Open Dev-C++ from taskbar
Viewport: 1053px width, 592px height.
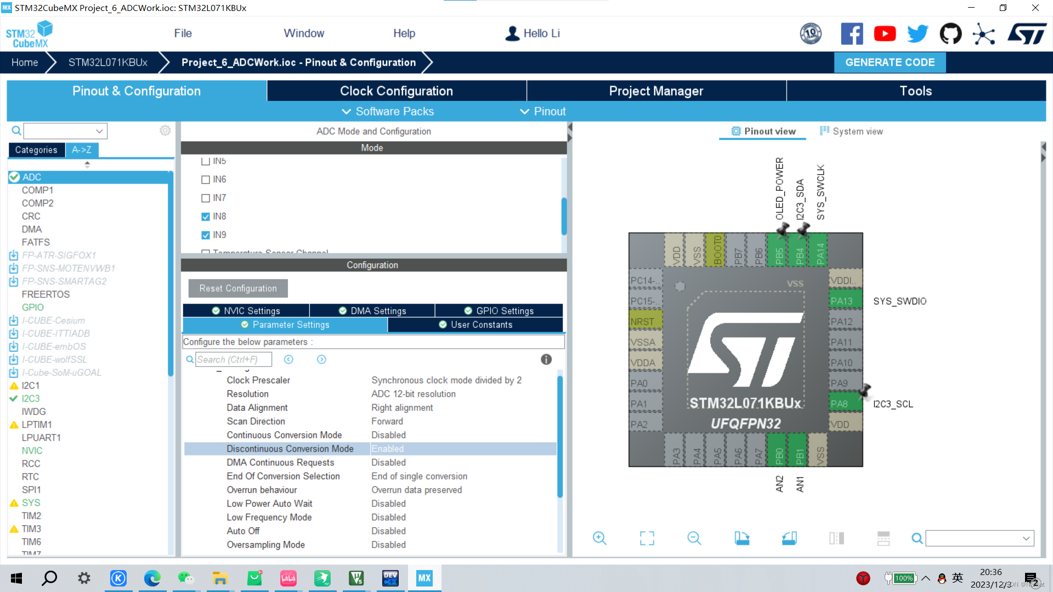coord(390,578)
